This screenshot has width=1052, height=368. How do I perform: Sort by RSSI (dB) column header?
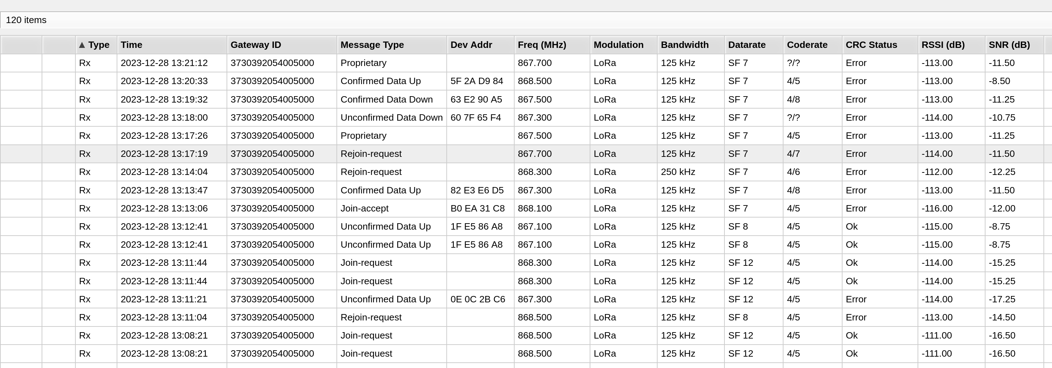(952, 45)
